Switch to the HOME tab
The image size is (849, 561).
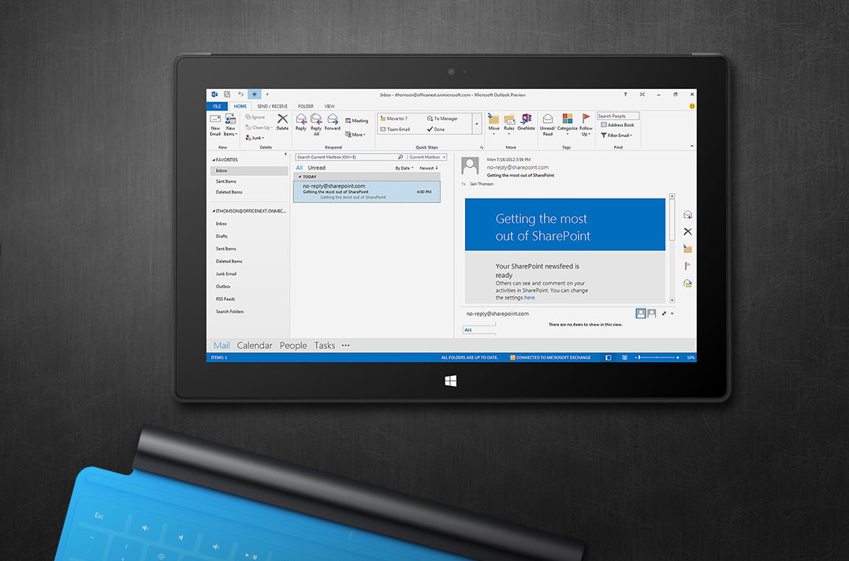click(x=240, y=106)
